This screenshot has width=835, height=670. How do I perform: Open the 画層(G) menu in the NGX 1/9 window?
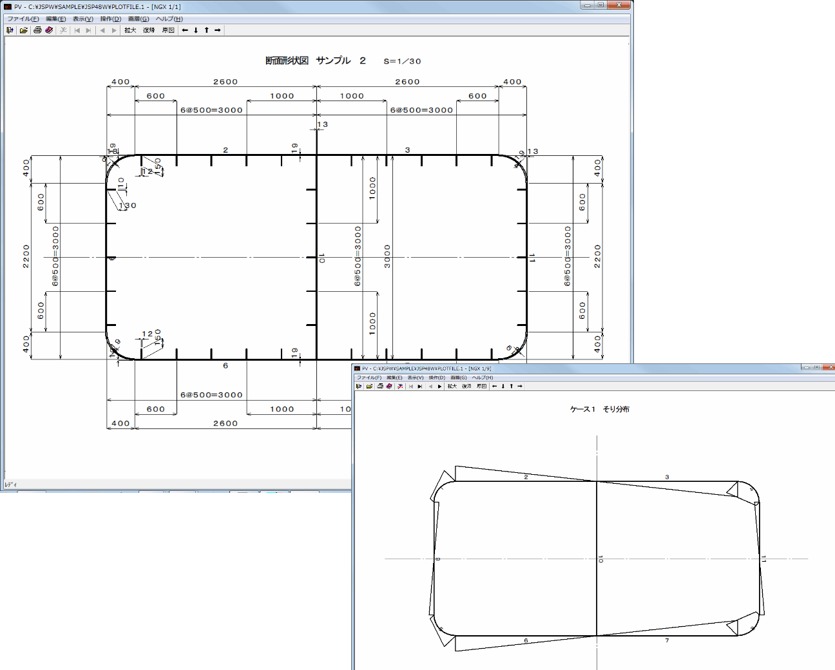click(x=458, y=378)
